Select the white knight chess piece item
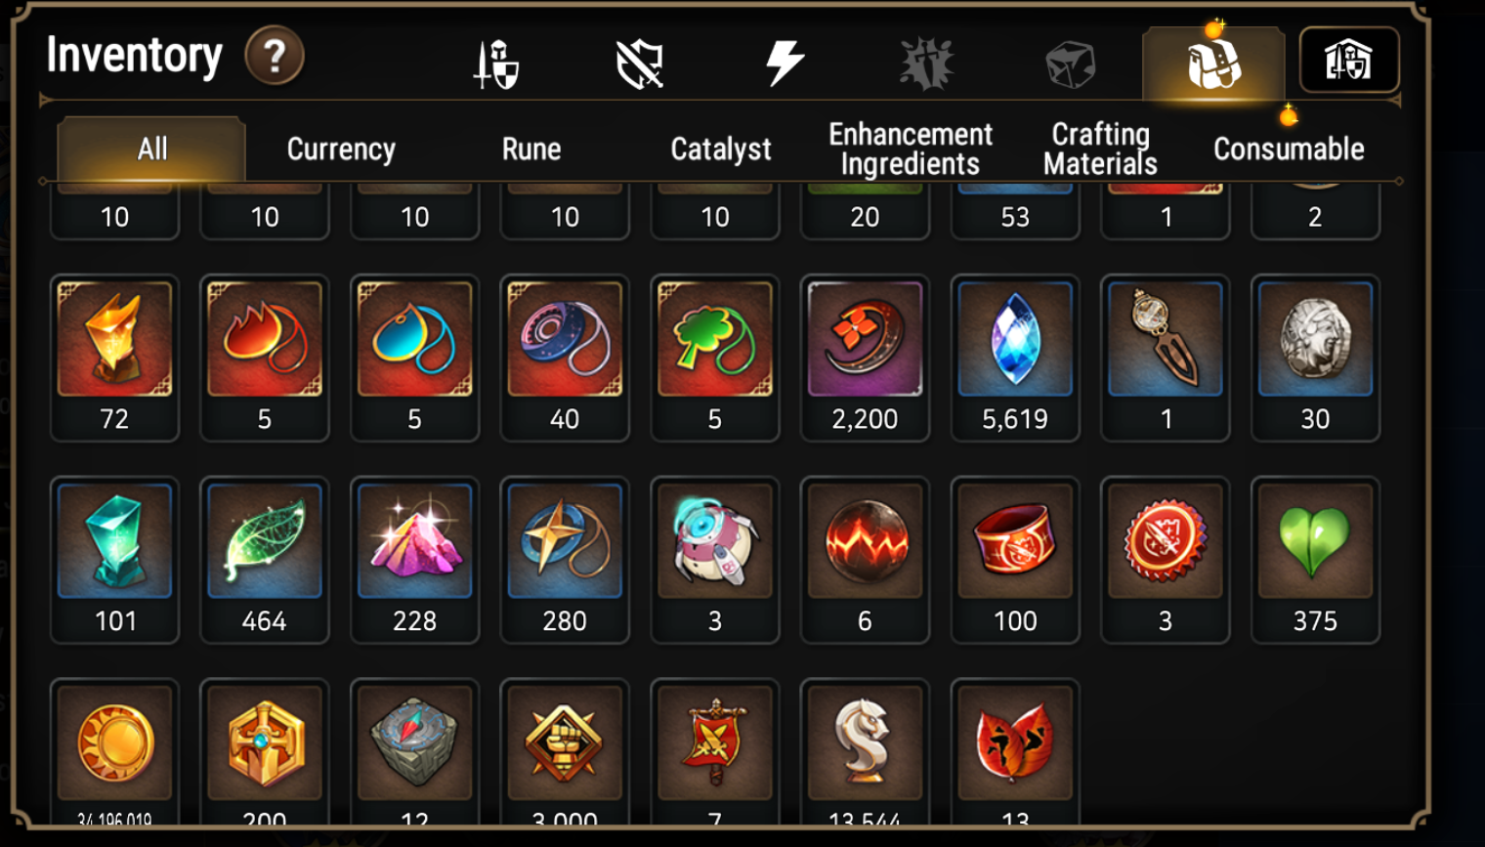This screenshot has height=847, width=1485. tap(865, 752)
